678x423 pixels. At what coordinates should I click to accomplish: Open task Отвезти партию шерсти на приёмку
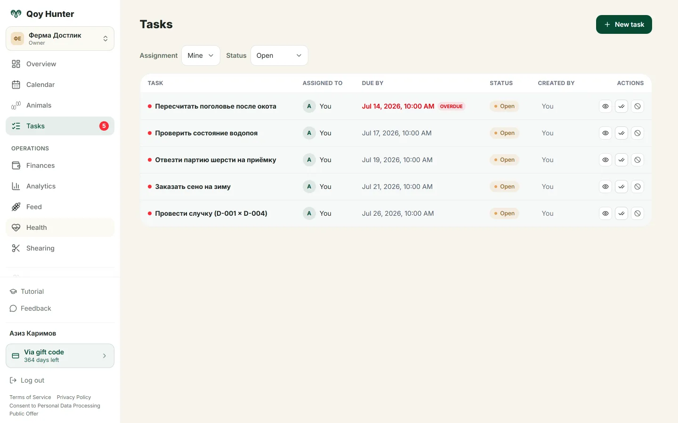216,160
